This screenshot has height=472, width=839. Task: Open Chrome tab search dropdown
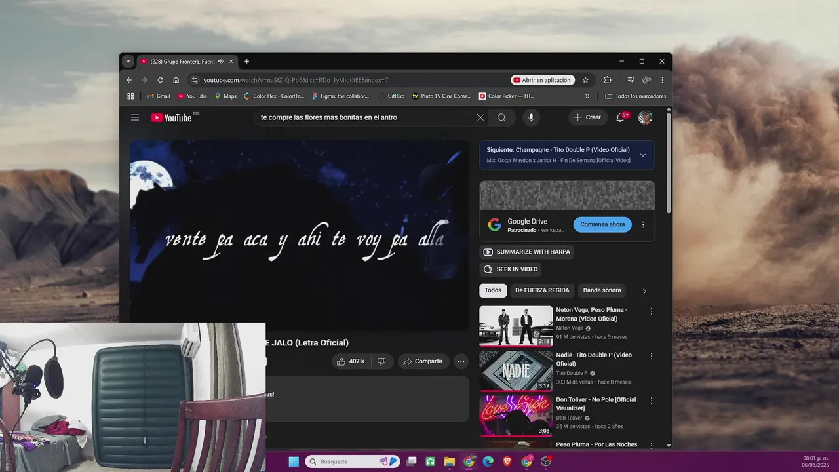pos(128,61)
